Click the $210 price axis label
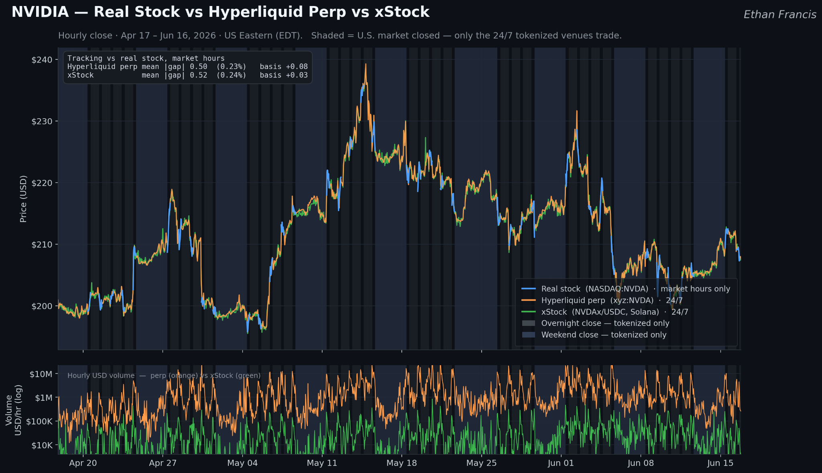Viewport: 822px width, 473px height. coord(42,244)
